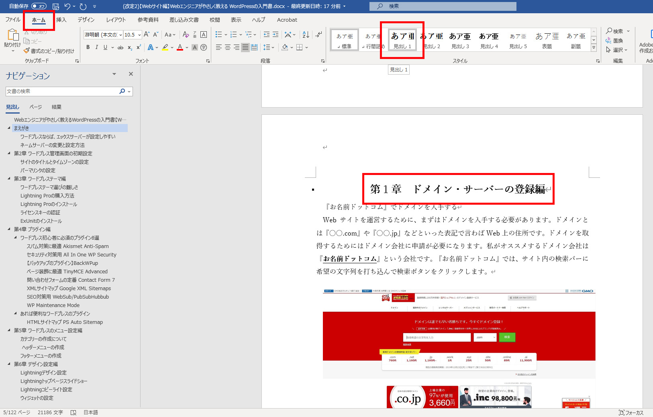Open the レイアウト tab

[116, 20]
